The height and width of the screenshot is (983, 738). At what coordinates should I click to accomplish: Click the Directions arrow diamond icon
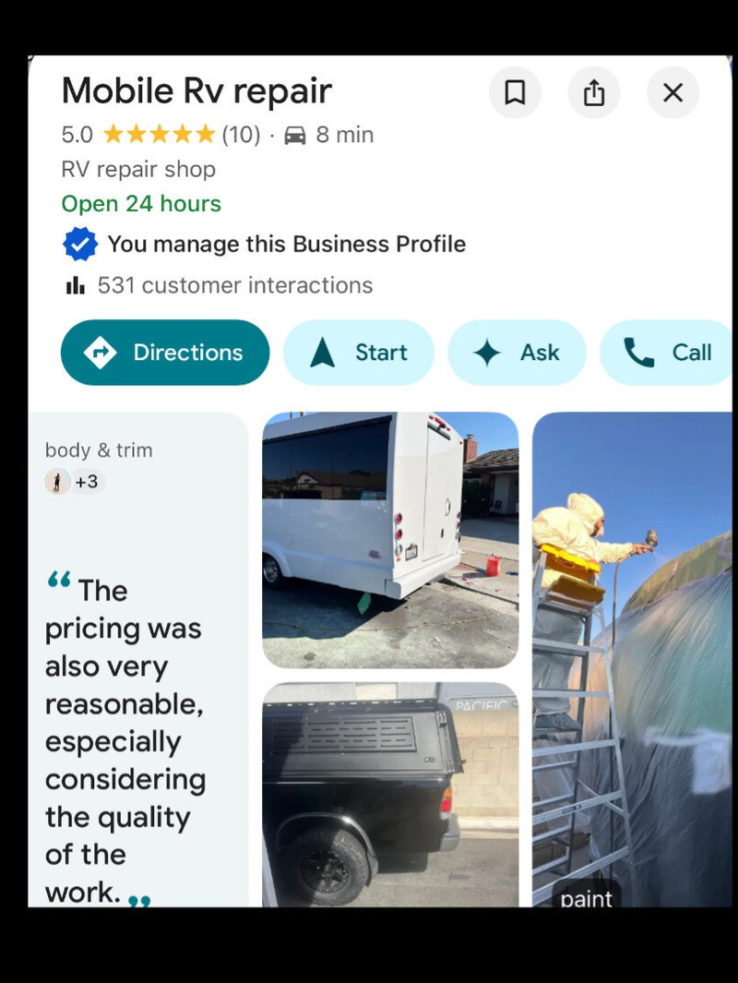tap(101, 353)
